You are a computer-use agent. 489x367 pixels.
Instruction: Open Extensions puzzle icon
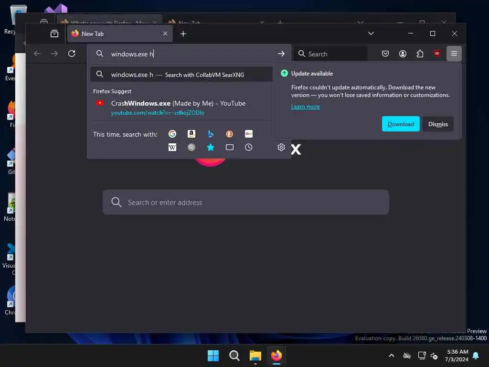tap(420, 54)
